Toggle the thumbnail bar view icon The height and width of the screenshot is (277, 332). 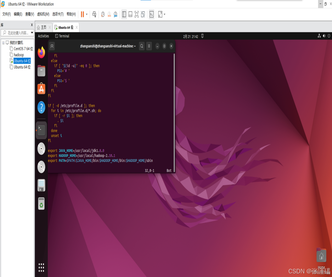tap(130, 14)
